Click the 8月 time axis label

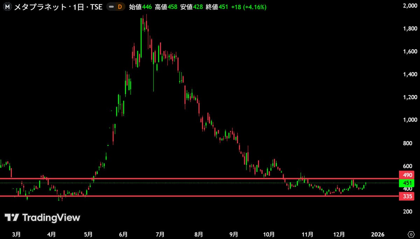(199, 234)
